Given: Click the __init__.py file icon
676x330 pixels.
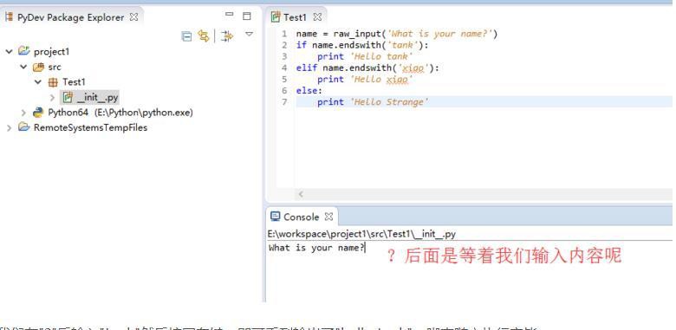Looking at the screenshot, I should (68, 97).
